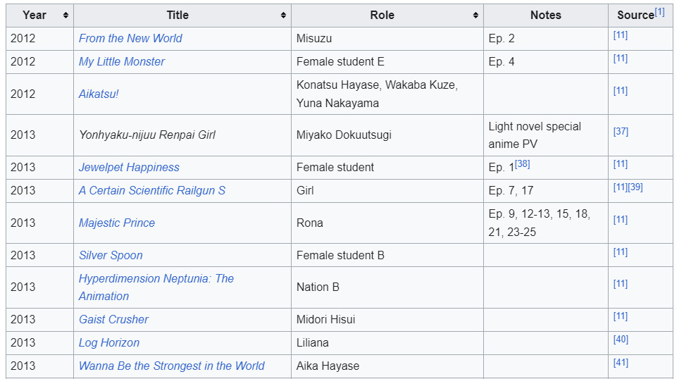Sort table by Year column arrows

[66, 15]
